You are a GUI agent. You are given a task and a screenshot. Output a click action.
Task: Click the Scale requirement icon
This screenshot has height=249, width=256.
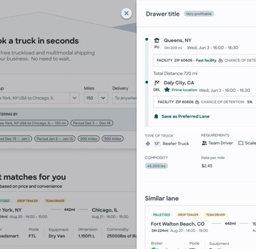tap(240, 143)
